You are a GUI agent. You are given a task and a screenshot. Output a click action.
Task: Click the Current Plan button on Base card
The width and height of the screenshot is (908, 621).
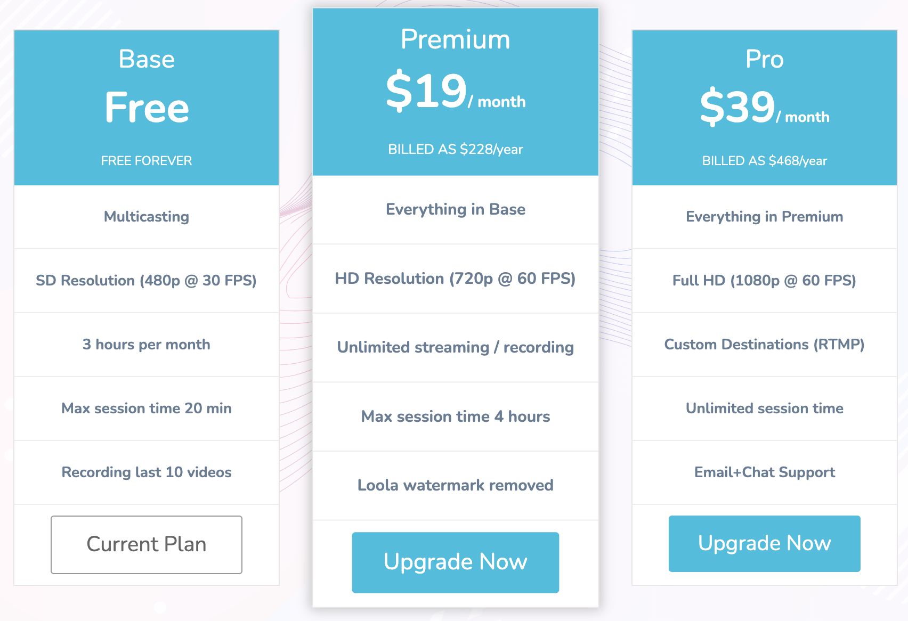[x=147, y=544]
